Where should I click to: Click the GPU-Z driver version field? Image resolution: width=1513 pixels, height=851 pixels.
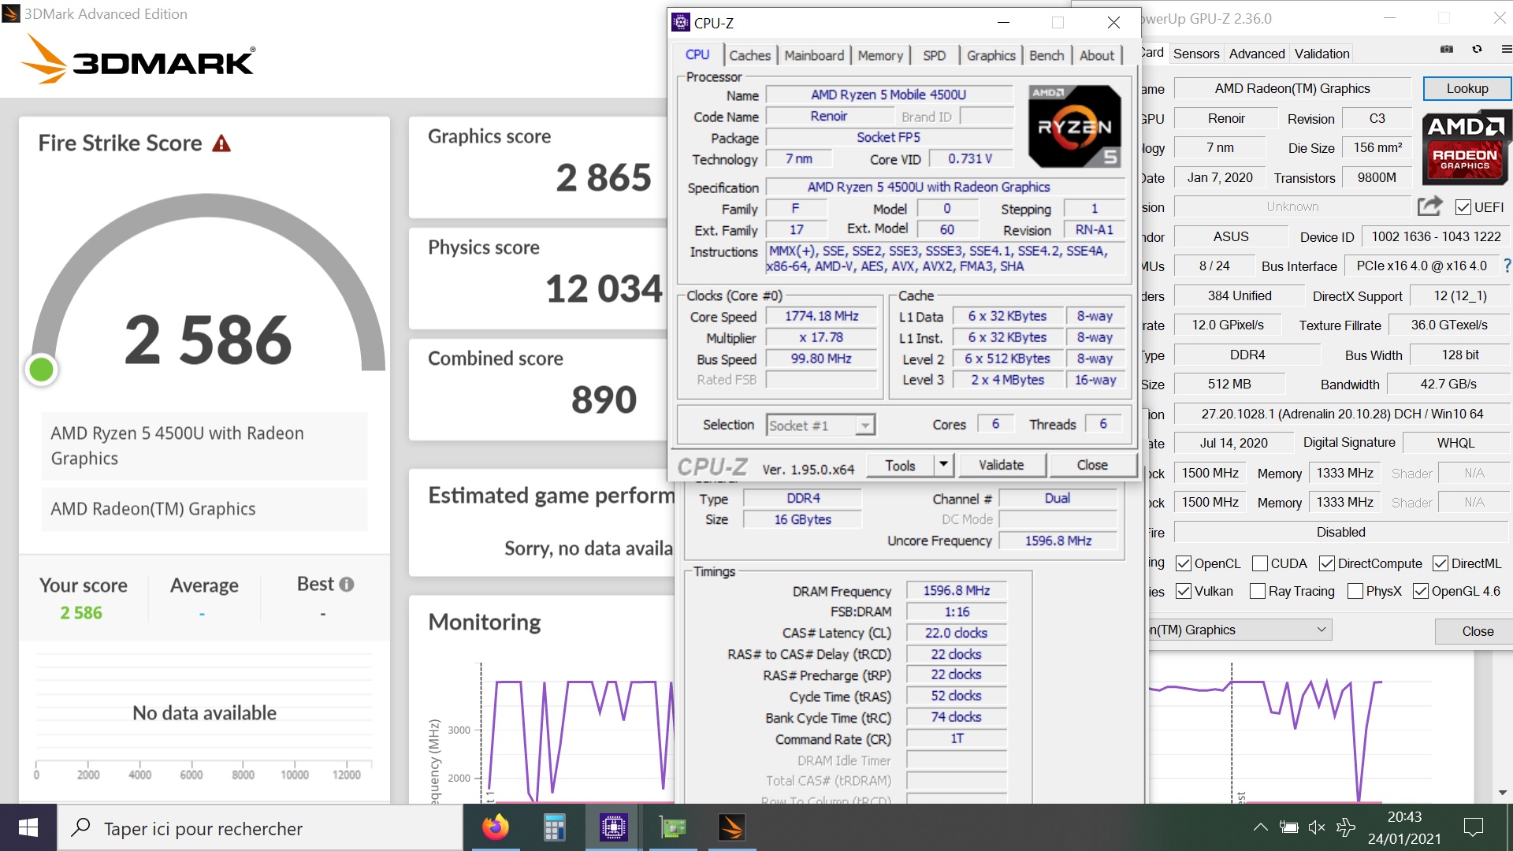coord(1342,414)
